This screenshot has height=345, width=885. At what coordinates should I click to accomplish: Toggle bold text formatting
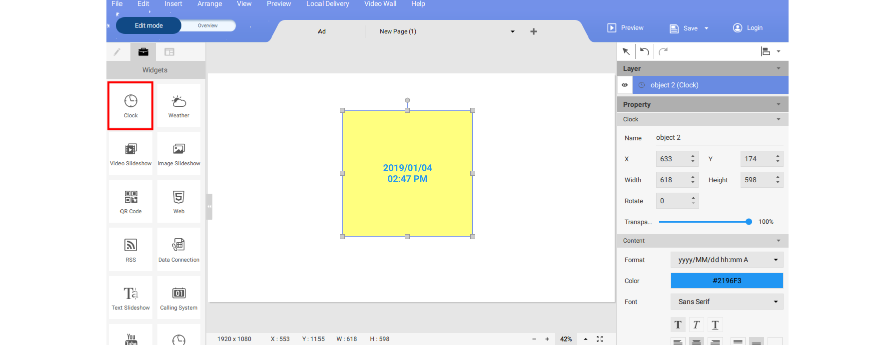(678, 325)
